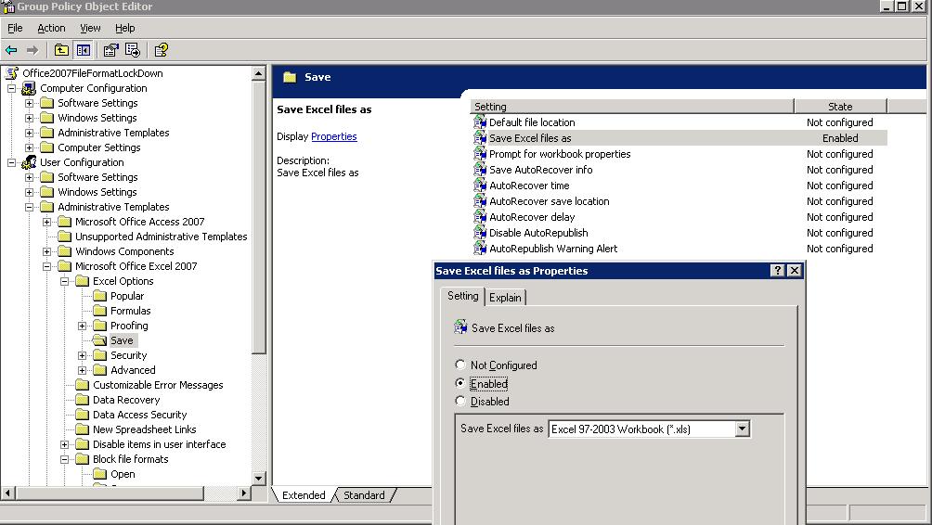Select the Disabled radio button
This screenshot has width=932, height=525.
click(460, 401)
